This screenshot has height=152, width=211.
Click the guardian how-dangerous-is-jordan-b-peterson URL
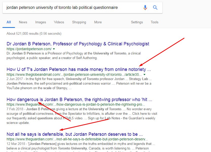pos(76,104)
